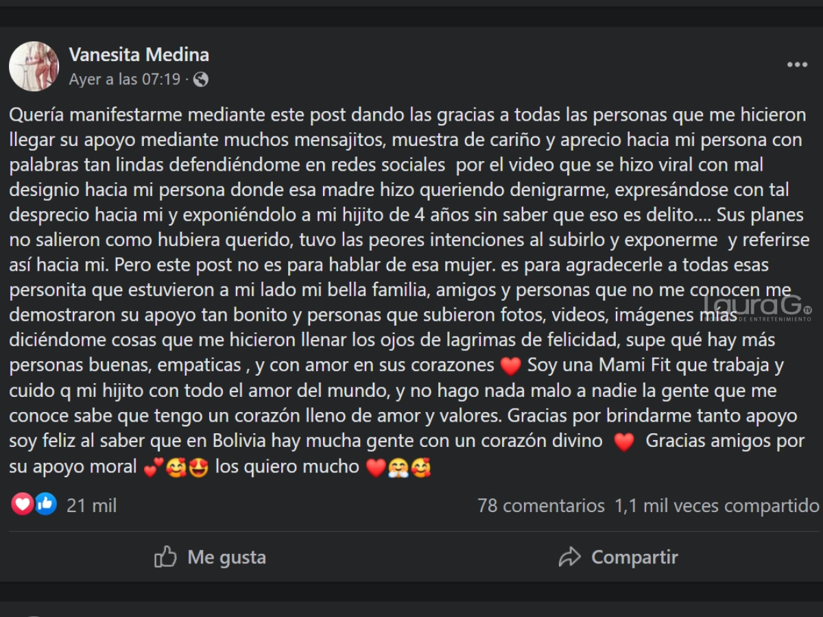The image size is (823, 617).
Task: Click red heart emoji after "los quiero mucho"
Action: coord(376,468)
